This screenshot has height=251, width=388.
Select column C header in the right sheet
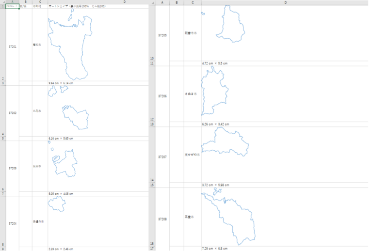pos(193,2)
